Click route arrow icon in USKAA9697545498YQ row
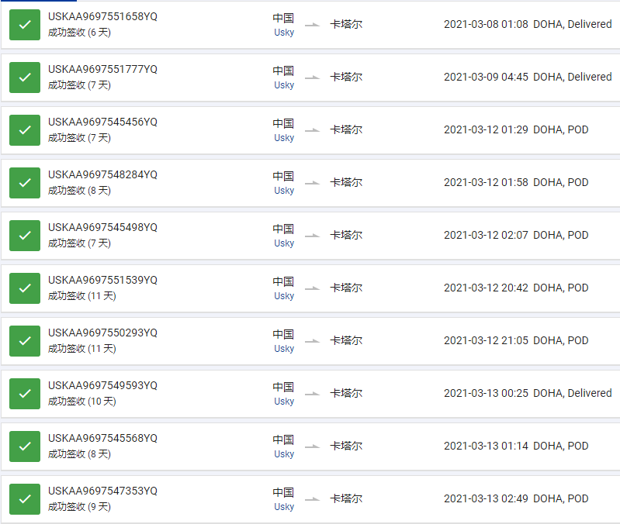This screenshot has width=620, height=524. (x=313, y=236)
